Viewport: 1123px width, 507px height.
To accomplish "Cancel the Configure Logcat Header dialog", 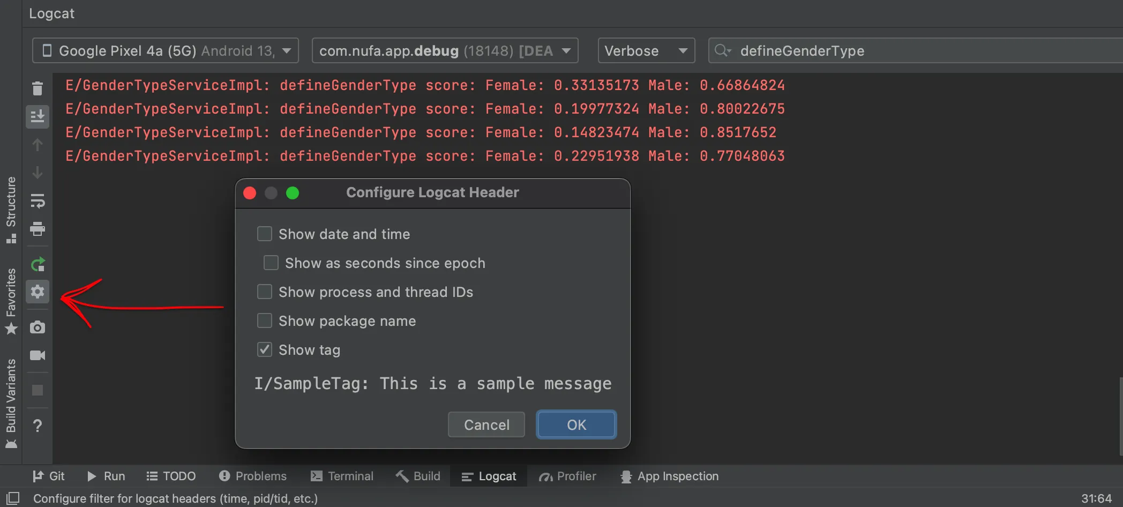I will click(x=486, y=425).
